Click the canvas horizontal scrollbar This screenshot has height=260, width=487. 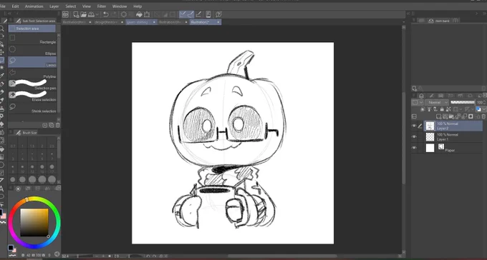coord(283,256)
